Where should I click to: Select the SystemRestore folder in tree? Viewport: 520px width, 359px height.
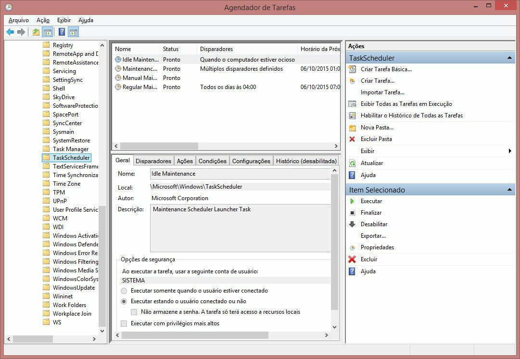[71, 141]
